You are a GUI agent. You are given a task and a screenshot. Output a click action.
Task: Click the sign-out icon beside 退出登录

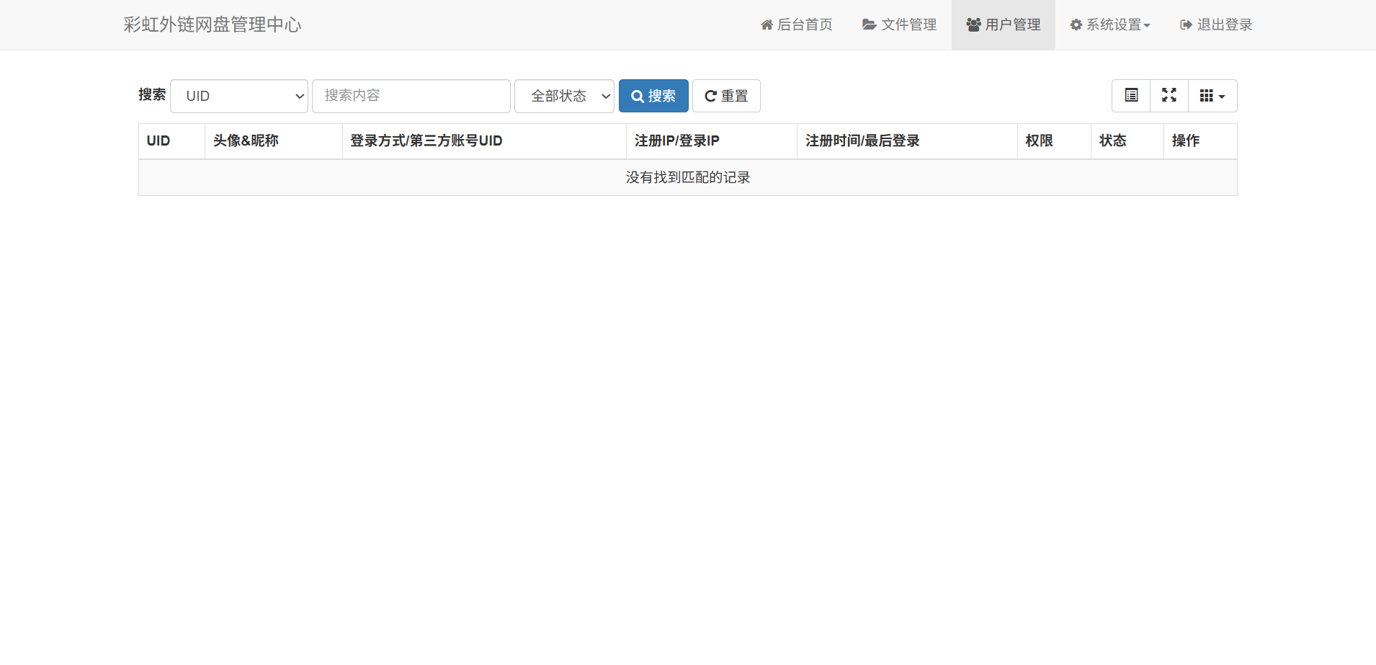[1184, 24]
